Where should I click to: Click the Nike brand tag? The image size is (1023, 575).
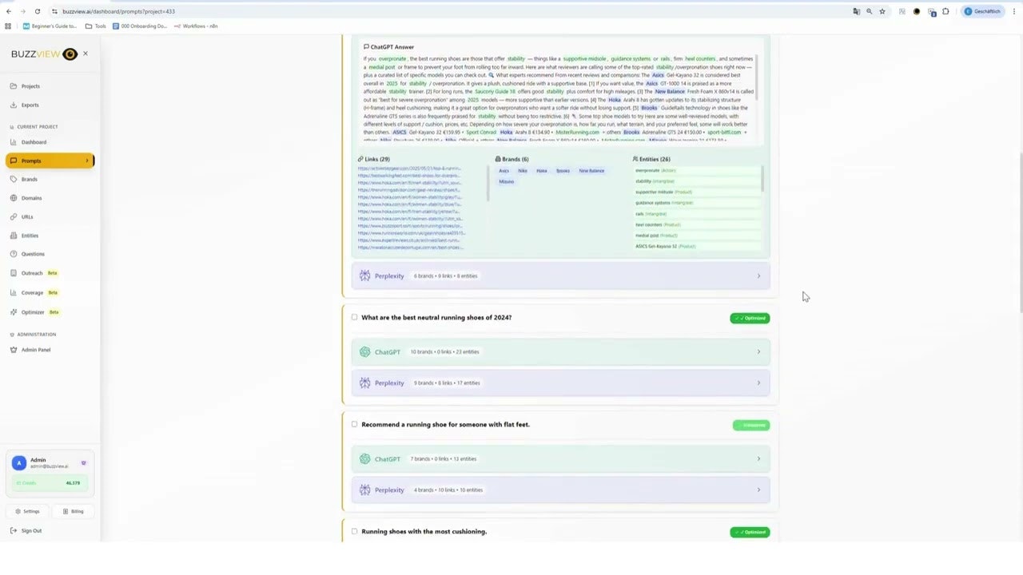[522, 171]
